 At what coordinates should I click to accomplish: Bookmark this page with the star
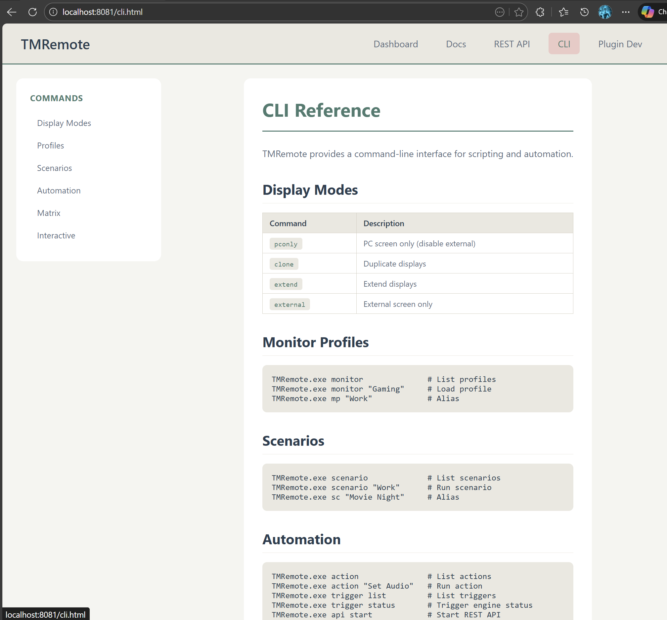519,12
